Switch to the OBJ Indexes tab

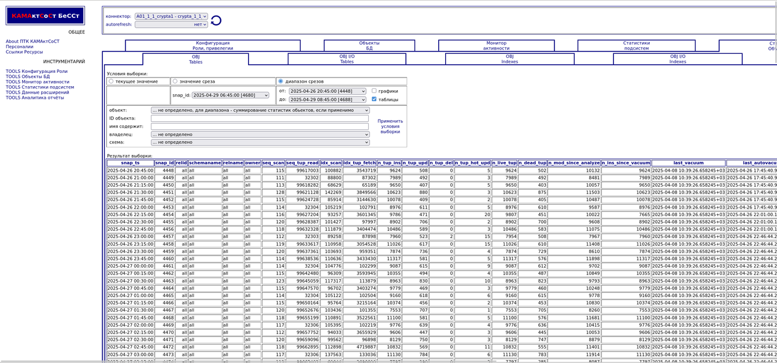pos(509,59)
